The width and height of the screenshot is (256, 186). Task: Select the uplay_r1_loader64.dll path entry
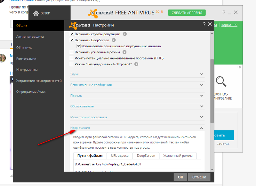tap(137, 164)
